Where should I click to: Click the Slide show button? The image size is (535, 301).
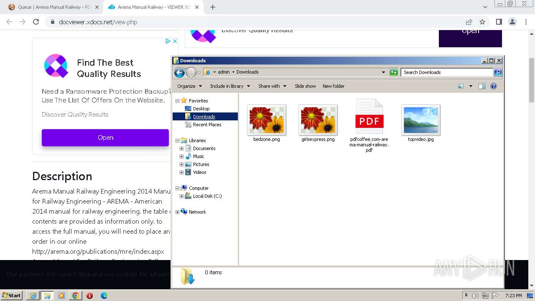[x=305, y=86]
